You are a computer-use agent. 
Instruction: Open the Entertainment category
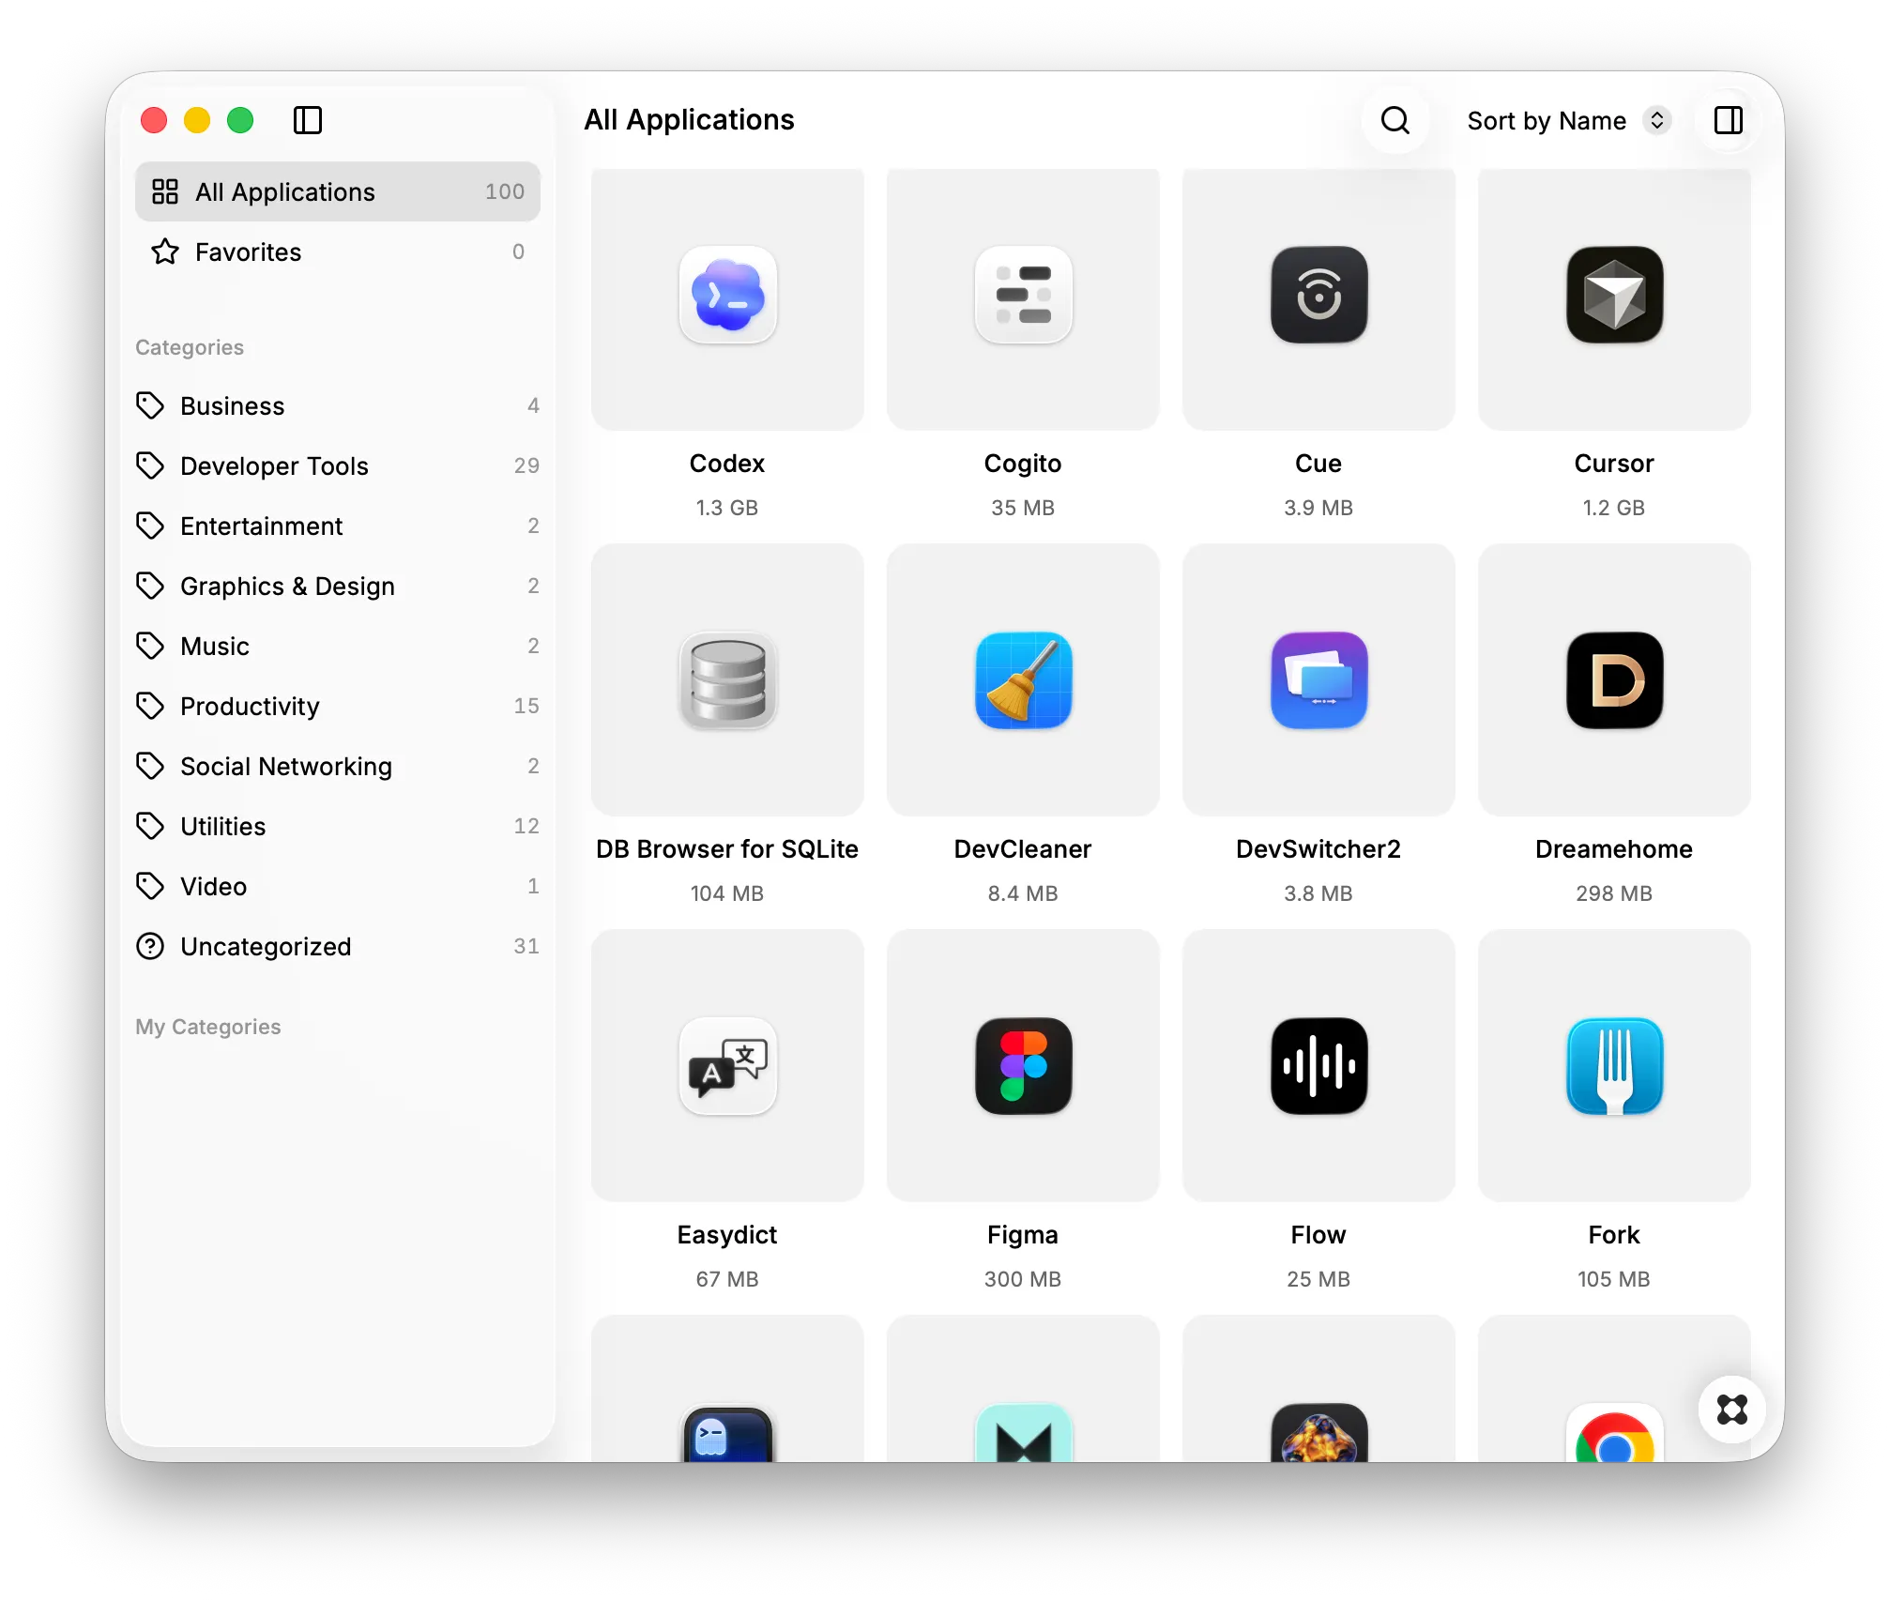coord(338,526)
